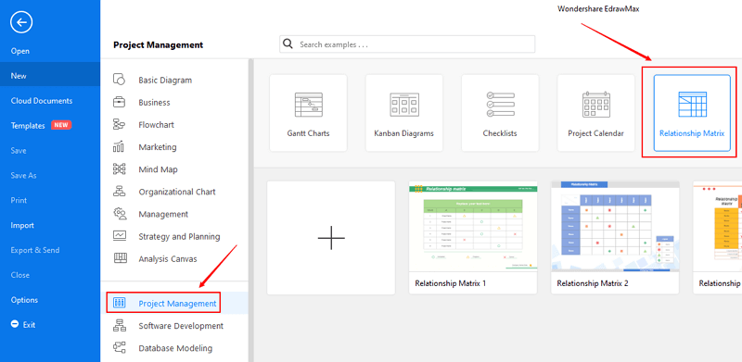This screenshot has height=362, width=742.
Task: Click the Mind Map category text
Action: pos(158,169)
